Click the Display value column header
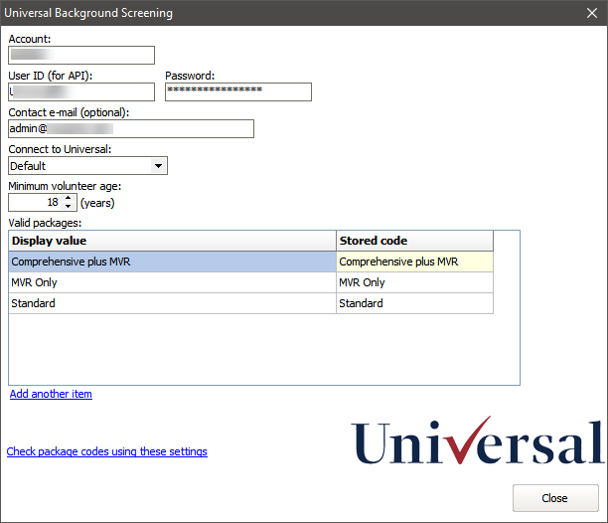This screenshot has height=523, width=608. [x=172, y=241]
